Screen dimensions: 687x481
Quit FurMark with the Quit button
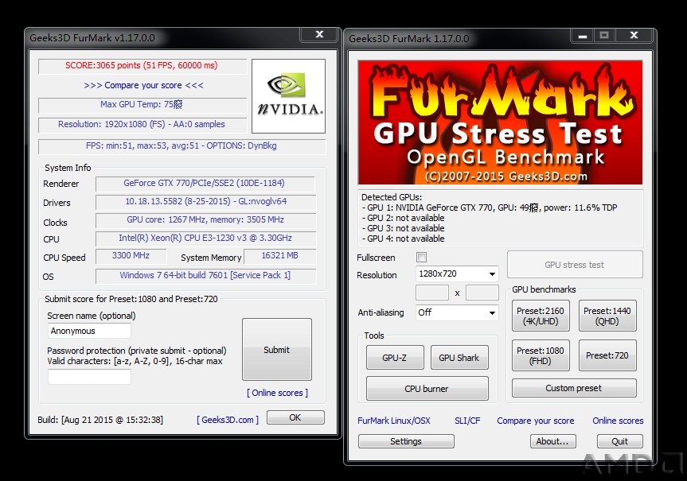click(x=620, y=441)
